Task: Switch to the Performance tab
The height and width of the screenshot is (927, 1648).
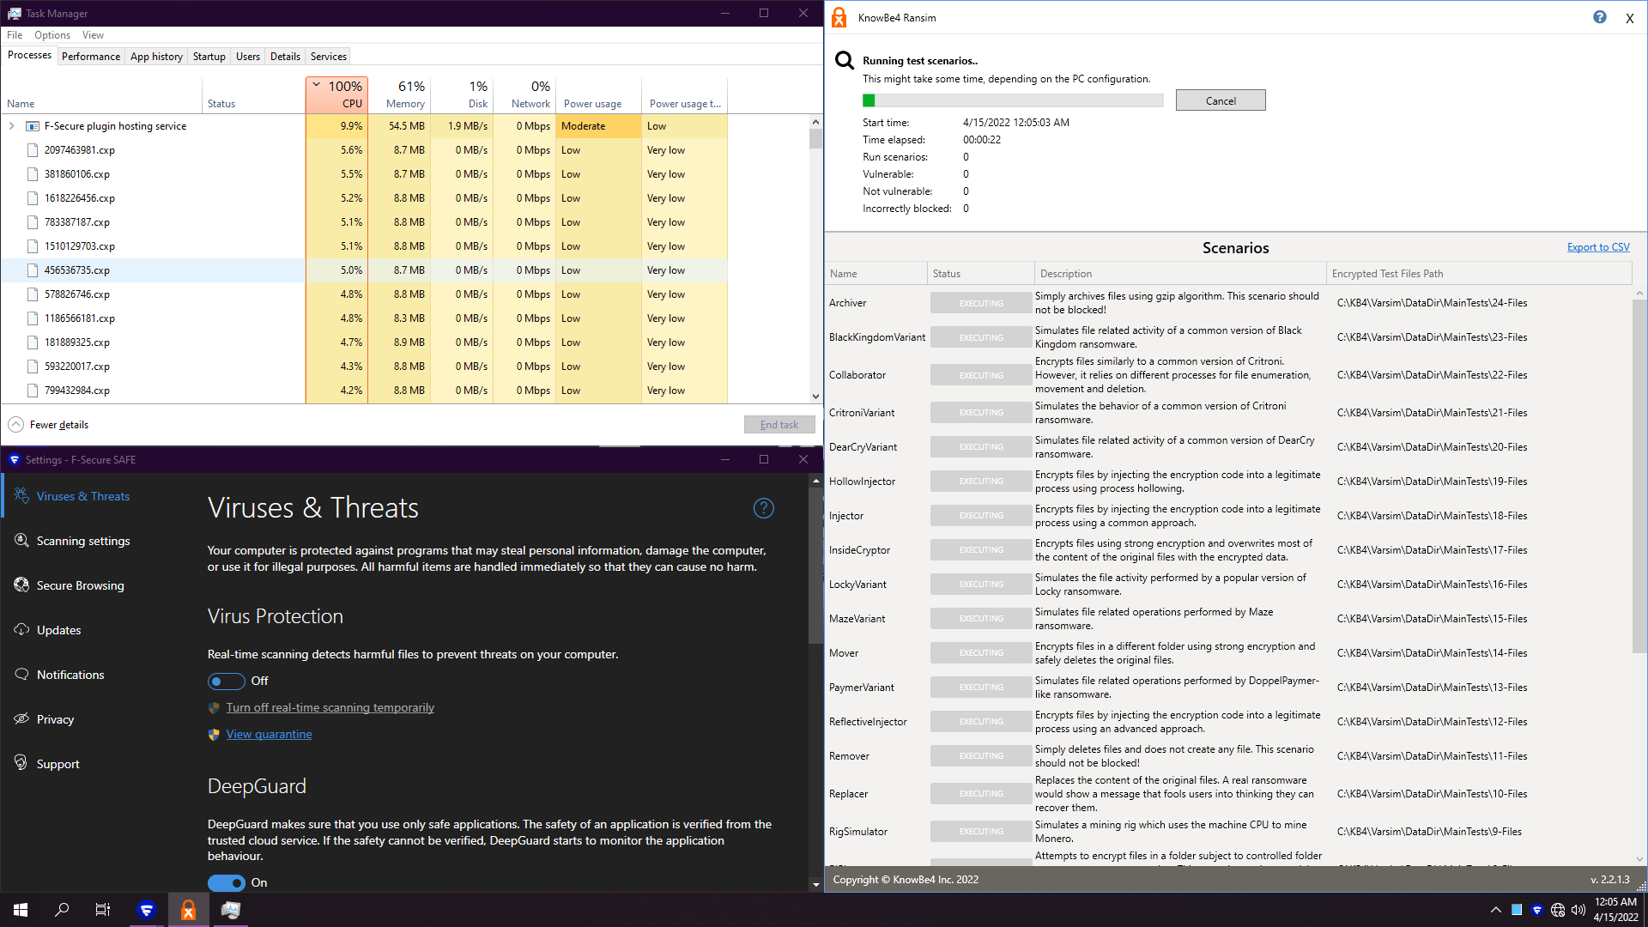Action: click(90, 57)
